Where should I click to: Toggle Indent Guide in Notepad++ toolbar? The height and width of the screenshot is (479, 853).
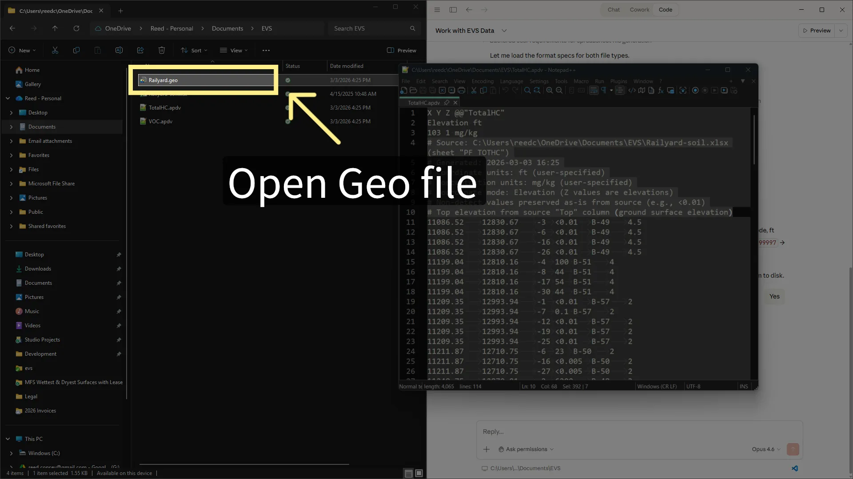tap(620, 90)
